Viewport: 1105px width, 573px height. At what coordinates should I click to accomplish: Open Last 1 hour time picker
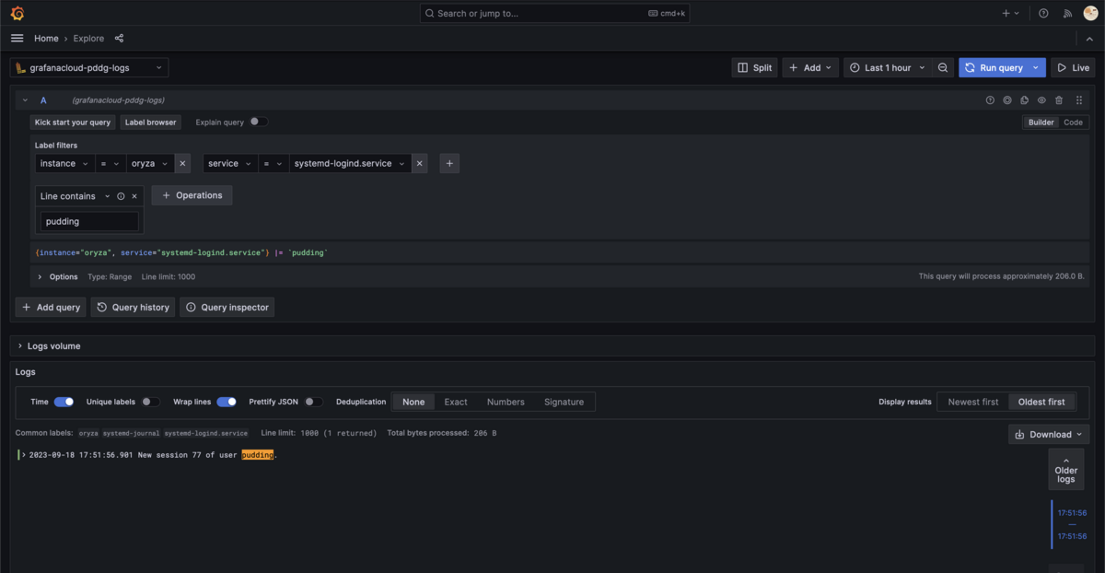point(887,68)
